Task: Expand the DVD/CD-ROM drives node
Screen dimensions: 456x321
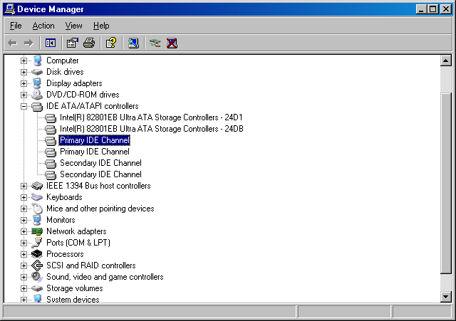Action: (24, 95)
